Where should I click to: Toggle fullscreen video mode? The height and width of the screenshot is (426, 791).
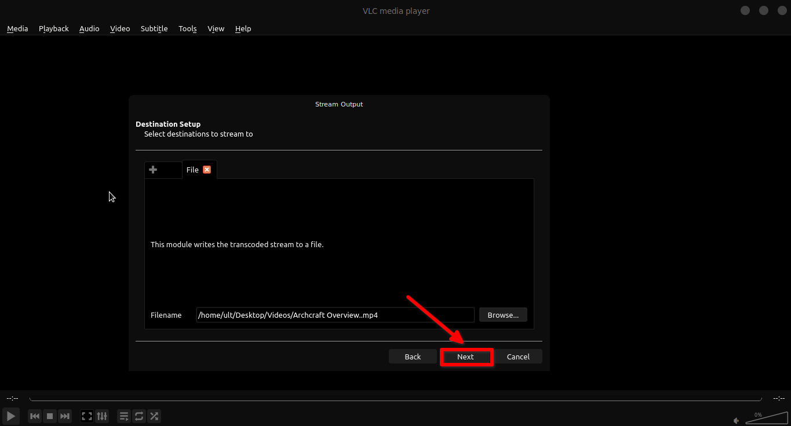click(x=87, y=416)
